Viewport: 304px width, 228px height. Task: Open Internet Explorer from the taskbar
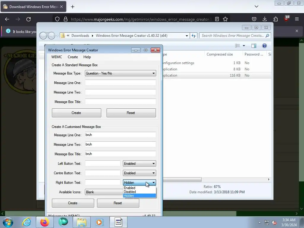[x=26, y=222]
